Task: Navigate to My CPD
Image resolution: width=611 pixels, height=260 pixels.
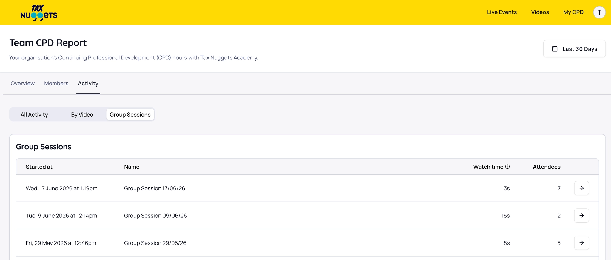Action: click(x=573, y=12)
